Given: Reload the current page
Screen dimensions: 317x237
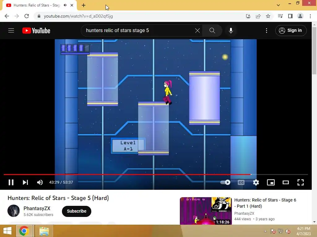Looking at the screenshot, I should [x=27, y=16].
